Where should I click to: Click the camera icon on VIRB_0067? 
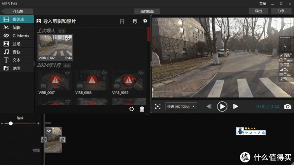coord(43,86)
